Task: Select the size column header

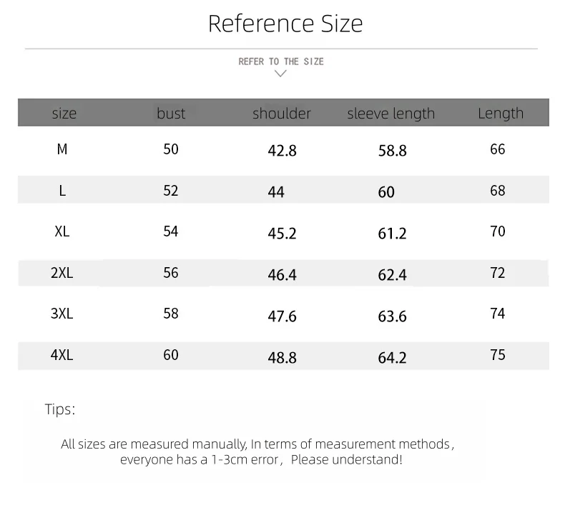Action: pos(64,114)
